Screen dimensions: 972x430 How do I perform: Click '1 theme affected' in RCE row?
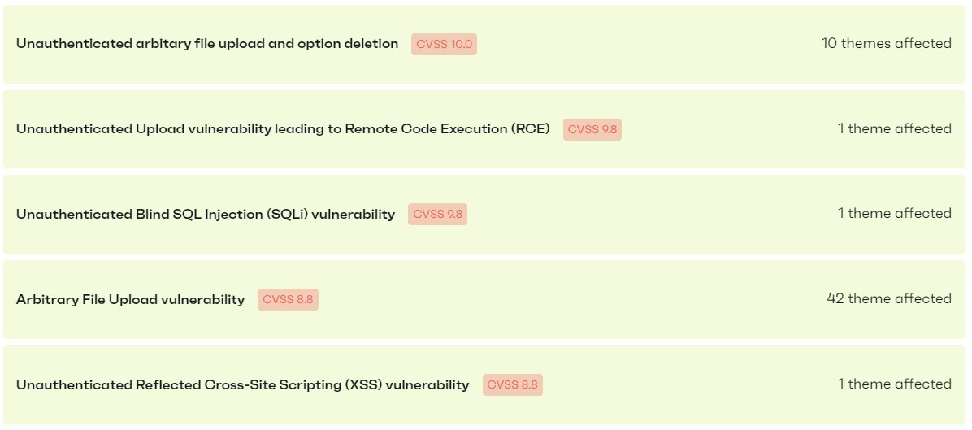pos(895,128)
